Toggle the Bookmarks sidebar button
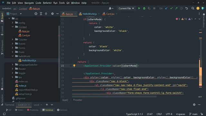Image resolution: width=206 pixels, height=116 pixels. pyautogui.click(x=2, y=84)
